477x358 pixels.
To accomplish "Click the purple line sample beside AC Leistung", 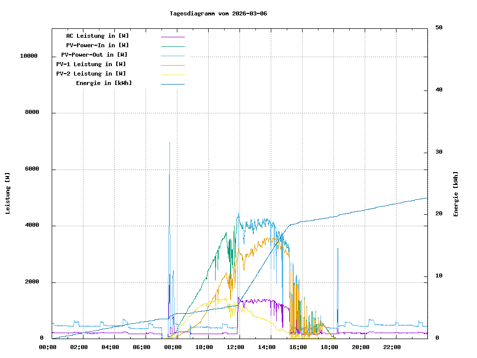I will tap(172, 37).
